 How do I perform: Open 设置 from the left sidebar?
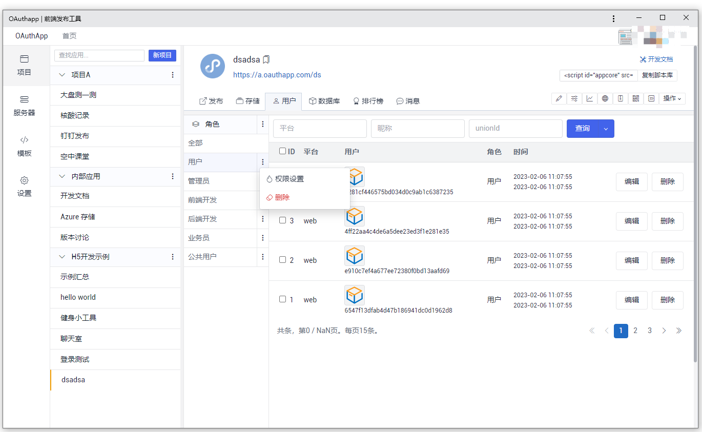pyautogui.click(x=24, y=187)
